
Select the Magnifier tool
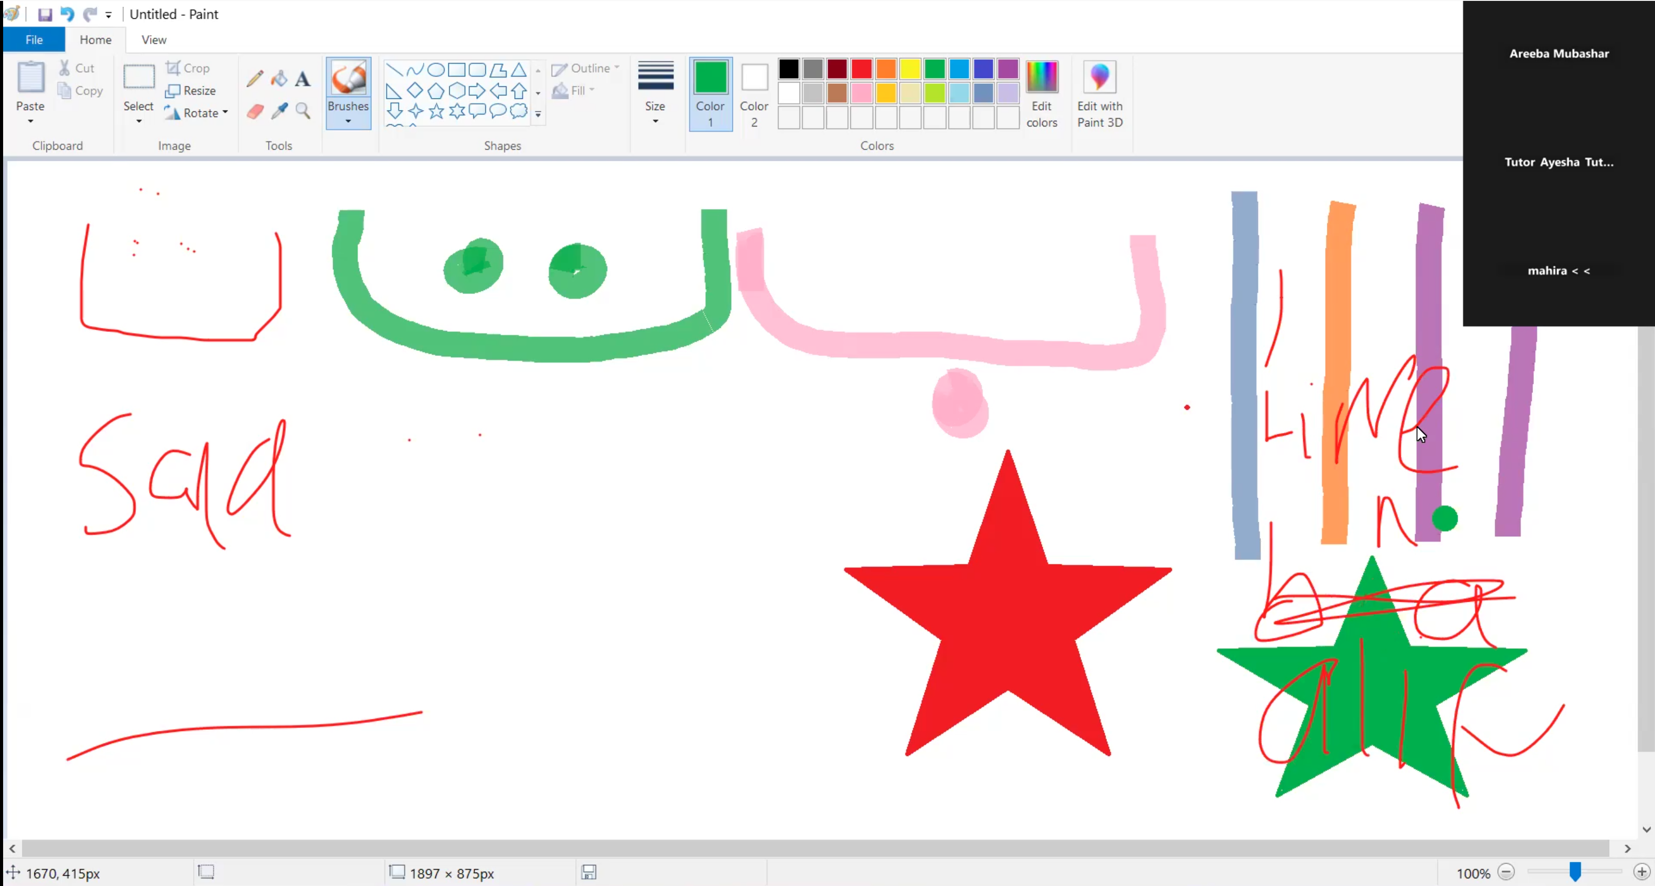pos(303,111)
